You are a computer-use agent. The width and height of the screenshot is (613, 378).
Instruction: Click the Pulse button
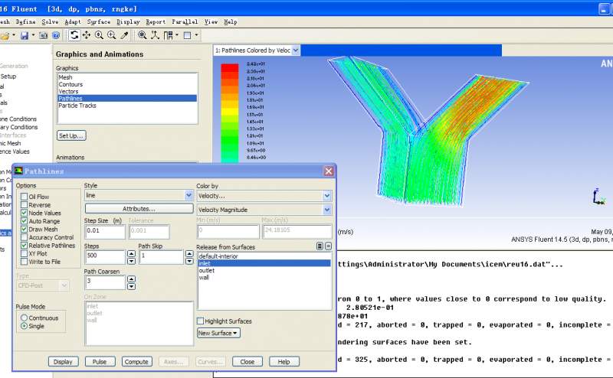click(100, 362)
